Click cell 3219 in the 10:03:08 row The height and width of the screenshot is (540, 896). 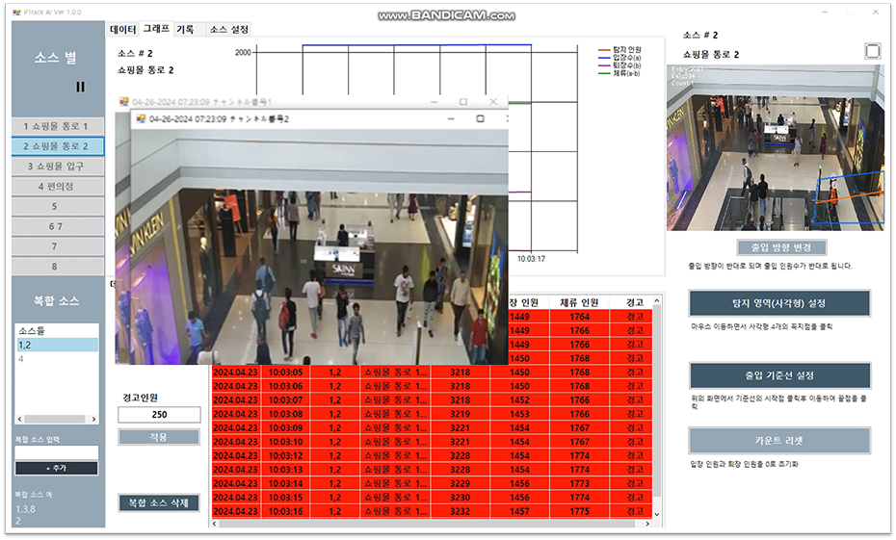(460, 414)
